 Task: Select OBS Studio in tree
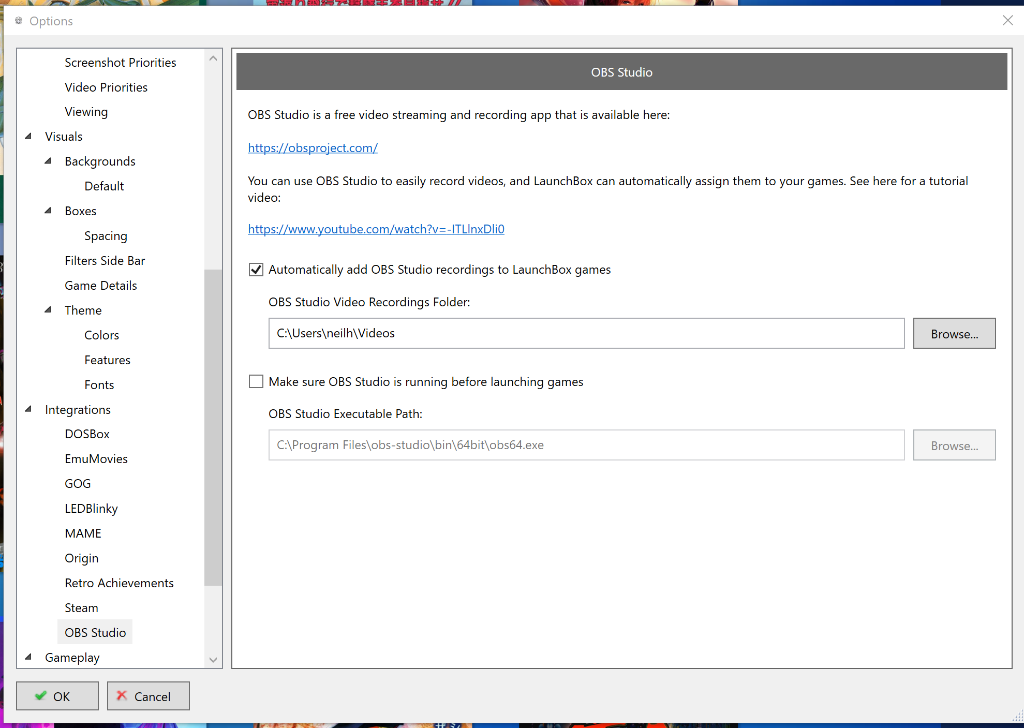95,632
